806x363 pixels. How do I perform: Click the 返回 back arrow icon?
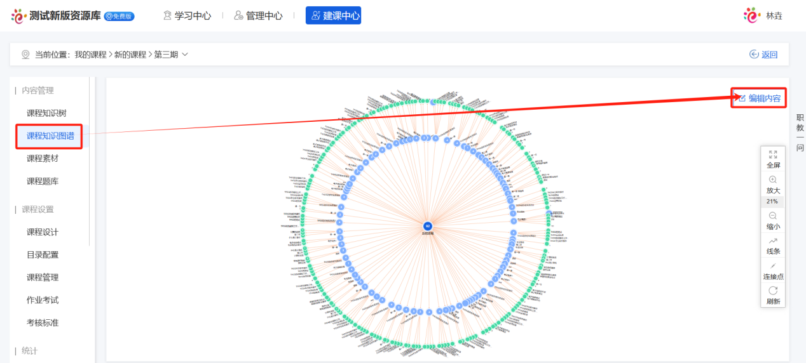coord(755,55)
